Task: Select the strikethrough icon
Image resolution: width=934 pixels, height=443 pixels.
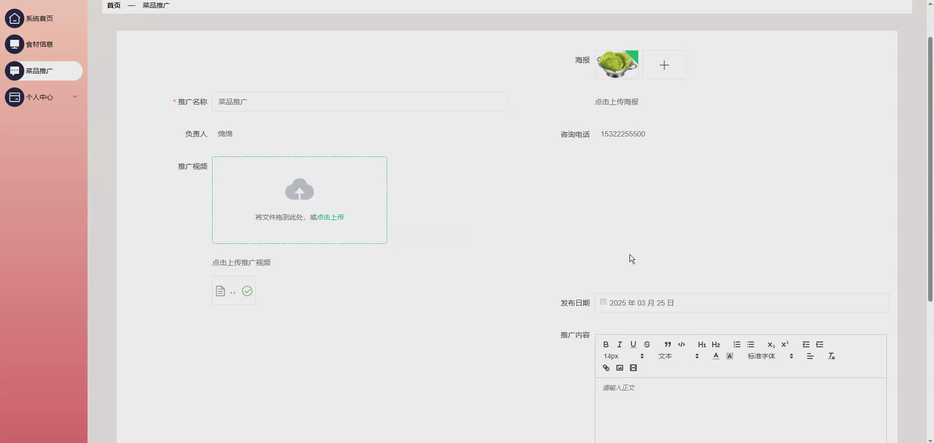Action: [647, 344]
